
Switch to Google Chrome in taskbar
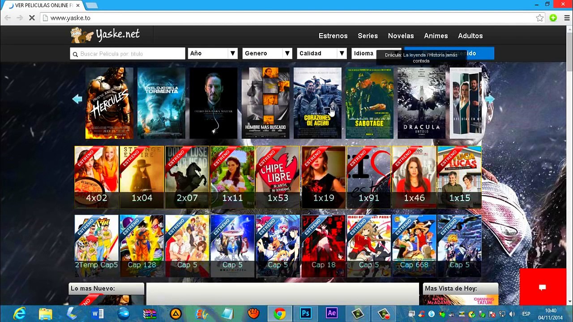280,314
